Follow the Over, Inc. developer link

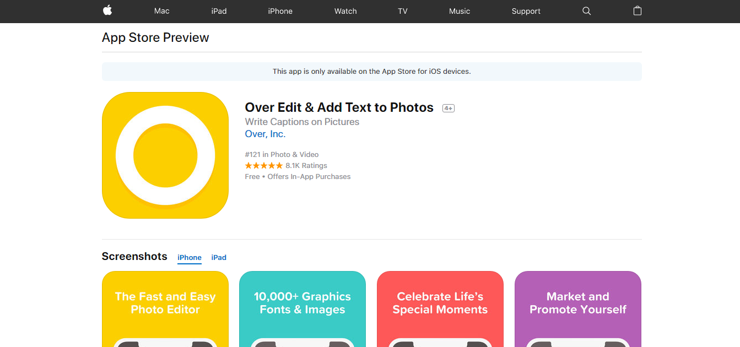265,134
